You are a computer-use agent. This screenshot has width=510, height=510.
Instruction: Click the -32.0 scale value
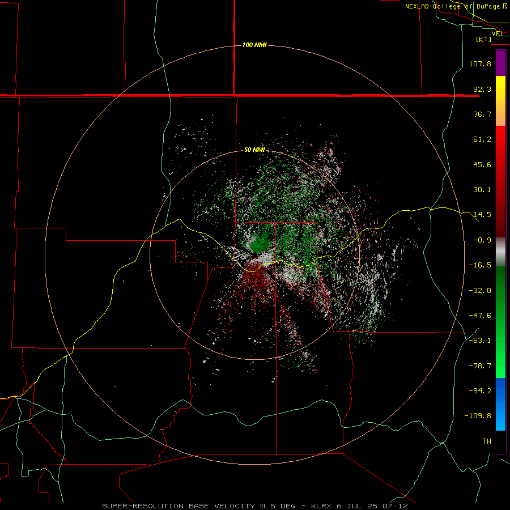pos(480,291)
